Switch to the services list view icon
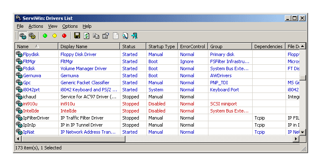The image size is (321, 166). tap(32, 36)
